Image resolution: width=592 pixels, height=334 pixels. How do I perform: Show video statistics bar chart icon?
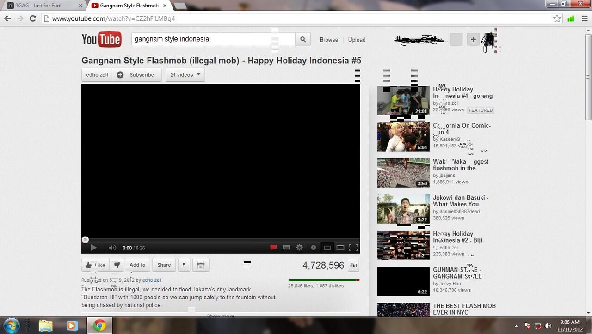tap(353, 265)
